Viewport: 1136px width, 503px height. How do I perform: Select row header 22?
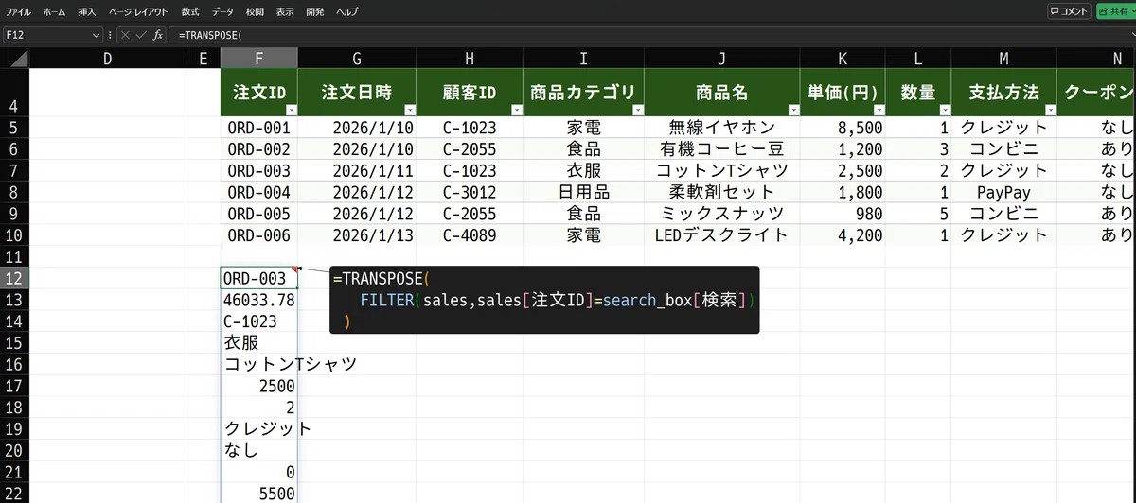pyautogui.click(x=14, y=493)
